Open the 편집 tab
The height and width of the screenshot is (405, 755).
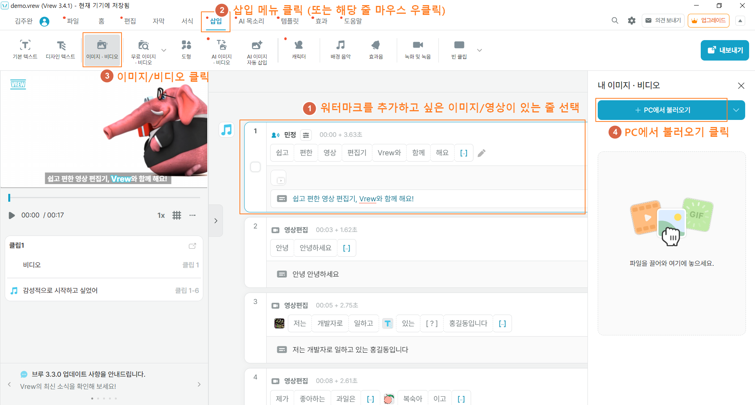130,21
